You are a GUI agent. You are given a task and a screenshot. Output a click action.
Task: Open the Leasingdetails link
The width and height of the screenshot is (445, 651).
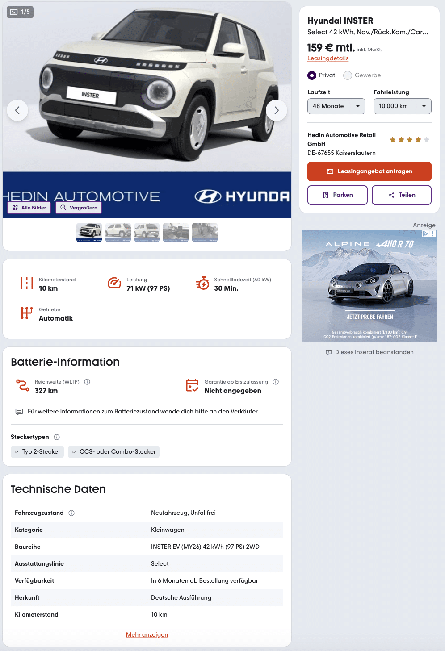[328, 58]
